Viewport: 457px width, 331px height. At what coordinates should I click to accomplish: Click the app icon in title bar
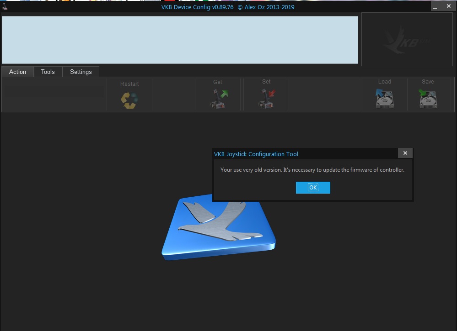click(x=5, y=7)
